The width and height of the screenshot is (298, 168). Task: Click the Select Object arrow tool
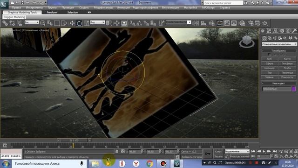coord(43,23)
